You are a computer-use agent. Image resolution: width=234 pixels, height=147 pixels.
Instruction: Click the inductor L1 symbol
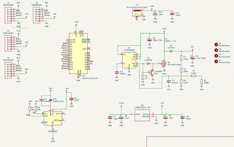tap(164, 40)
